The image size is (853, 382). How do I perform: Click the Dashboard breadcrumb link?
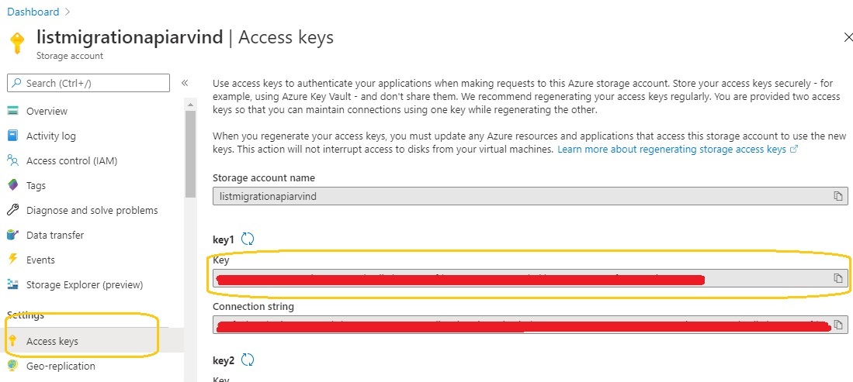click(33, 12)
